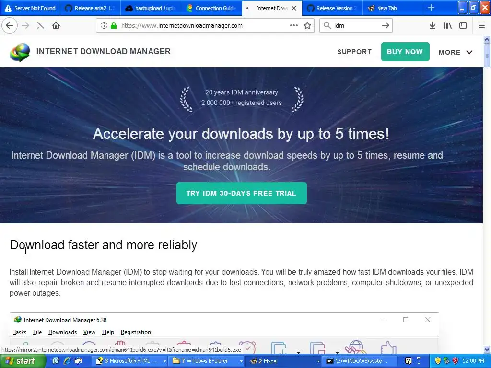Open Registration menu in IDM screenshot

coord(136,332)
